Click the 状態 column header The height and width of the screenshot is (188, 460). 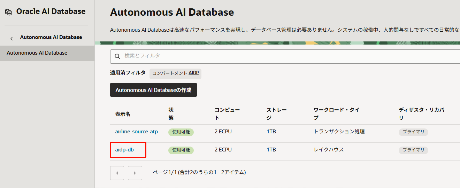click(x=171, y=114)
